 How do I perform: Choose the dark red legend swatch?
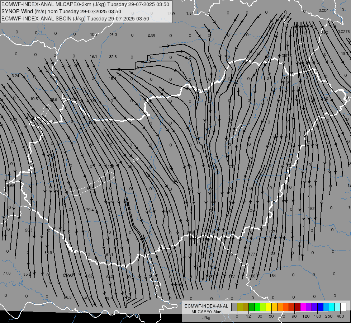[x=298, y=307]
